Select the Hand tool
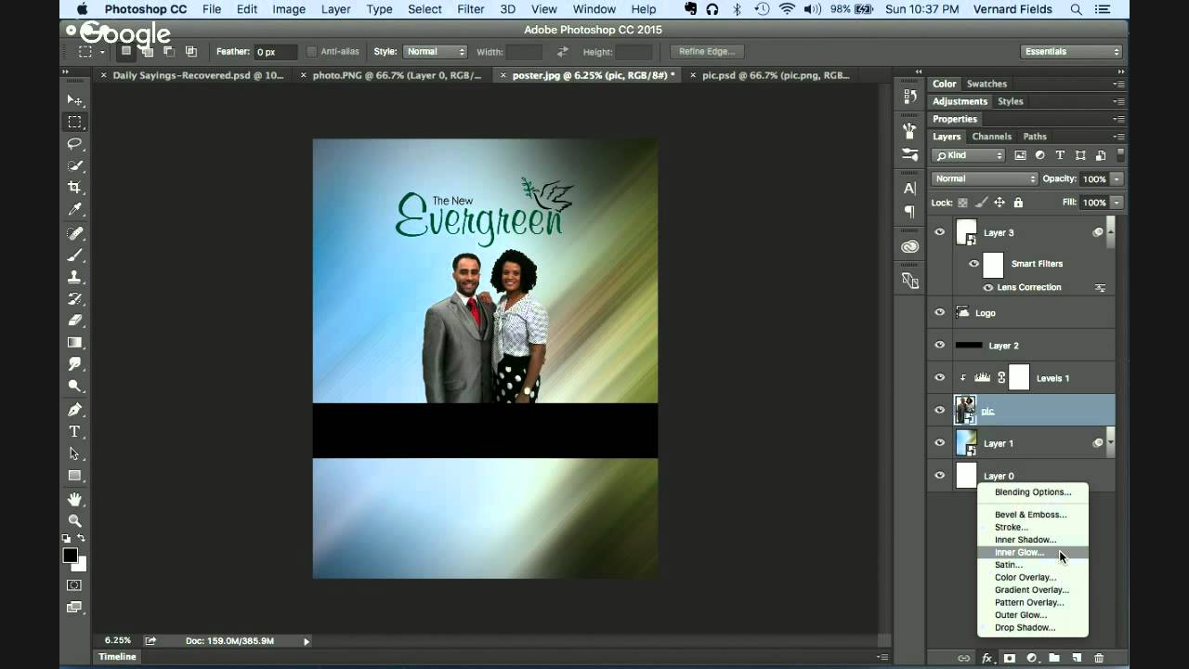 (74, 499)
